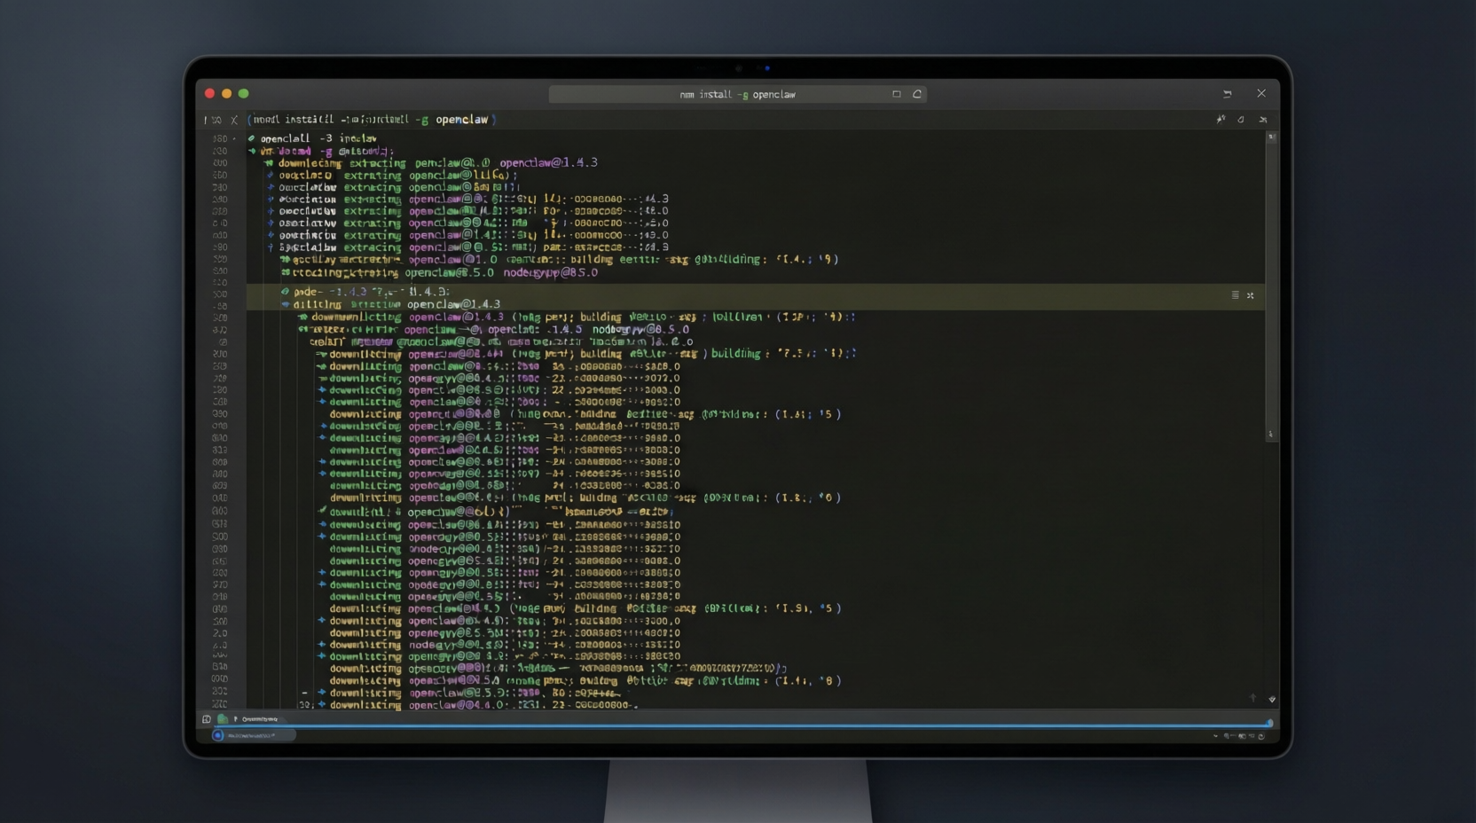
Task: Close the tab with X beside command line
Action: click(x=234, y=120)
